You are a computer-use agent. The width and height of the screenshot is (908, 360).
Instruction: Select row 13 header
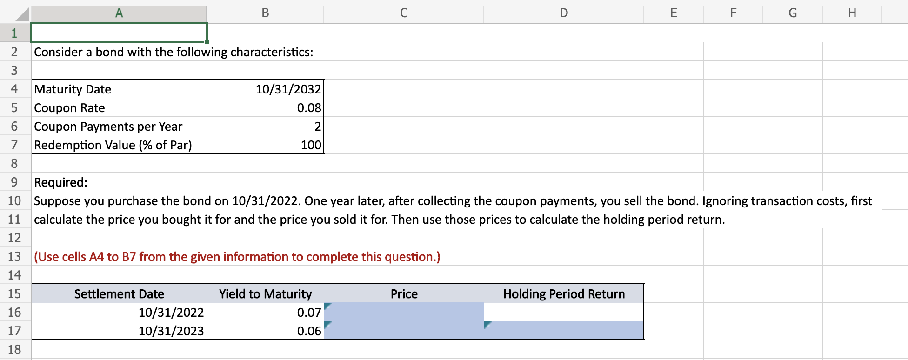(15, 256)
